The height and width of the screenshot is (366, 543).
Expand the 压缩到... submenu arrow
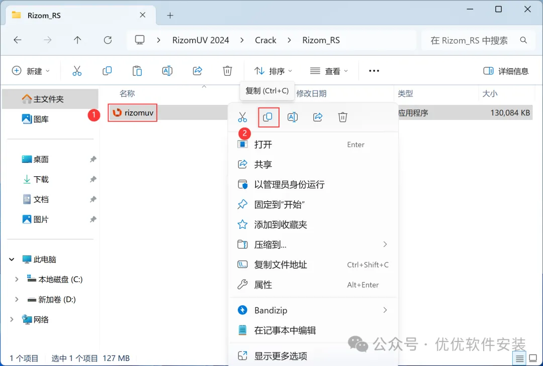385,245
